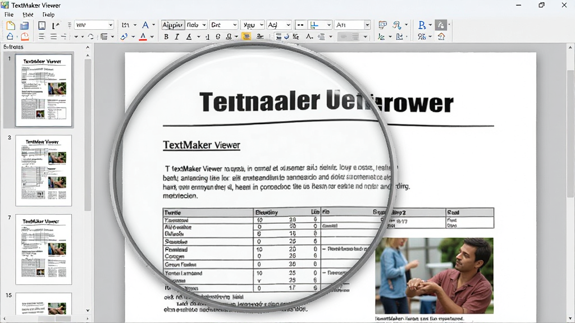Click the red underlined font color A
Viewport: 575px width, 323px height.
143,36
